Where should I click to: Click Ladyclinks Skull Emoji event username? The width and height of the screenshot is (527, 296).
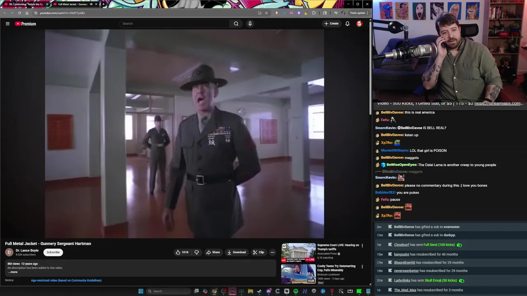(x=402, y=280)
